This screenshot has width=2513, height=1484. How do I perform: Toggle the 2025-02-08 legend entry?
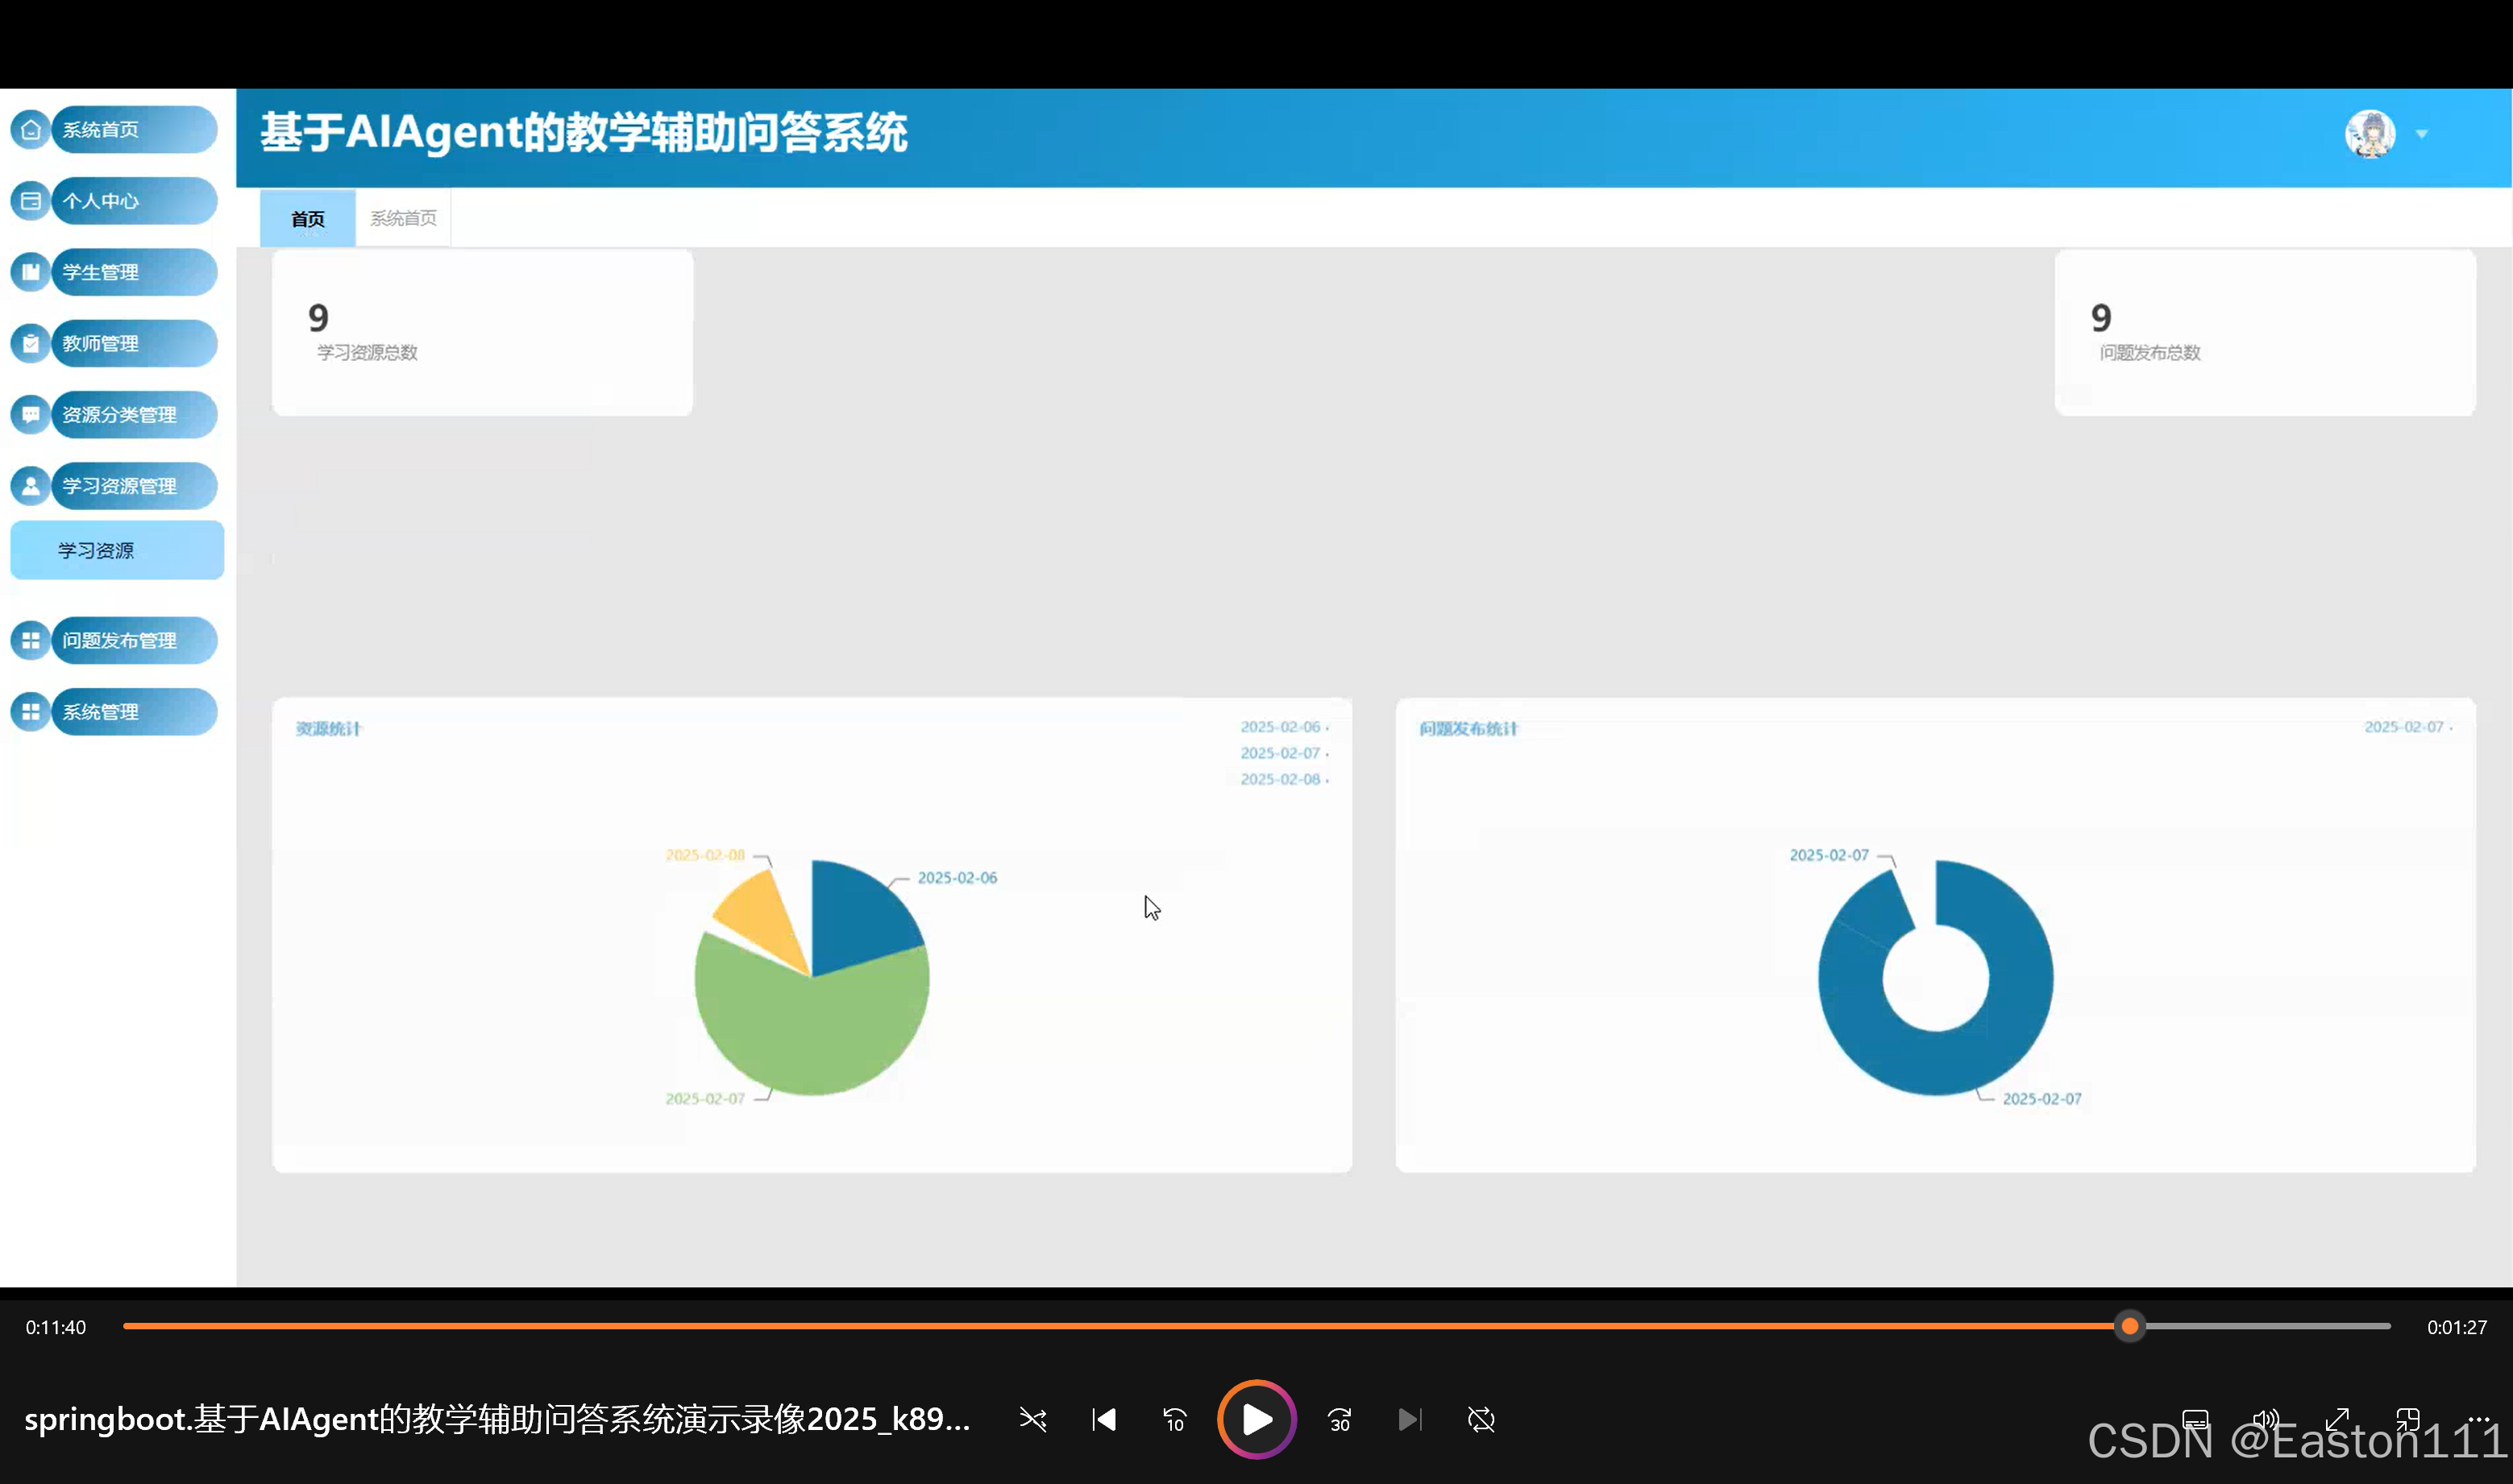[1282, 779]
